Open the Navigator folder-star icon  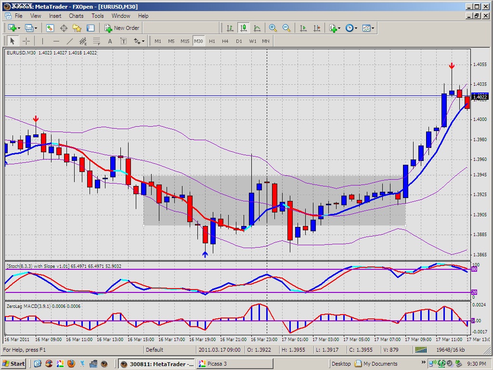click(77, 28)
